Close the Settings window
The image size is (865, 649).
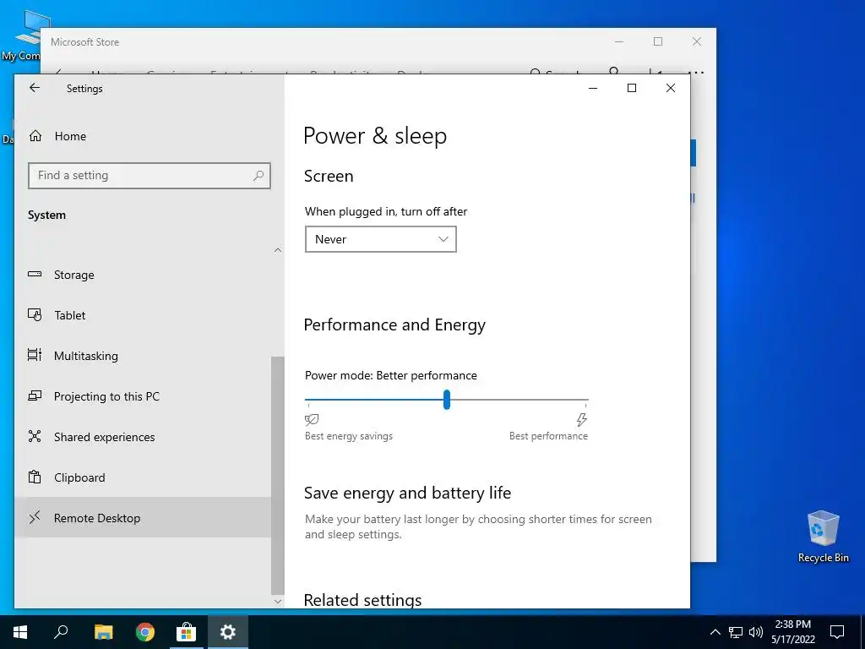tap(670, 88)
